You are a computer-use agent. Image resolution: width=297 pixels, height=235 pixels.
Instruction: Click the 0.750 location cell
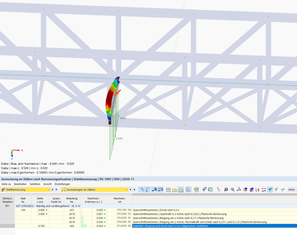(x=40, y=226)
